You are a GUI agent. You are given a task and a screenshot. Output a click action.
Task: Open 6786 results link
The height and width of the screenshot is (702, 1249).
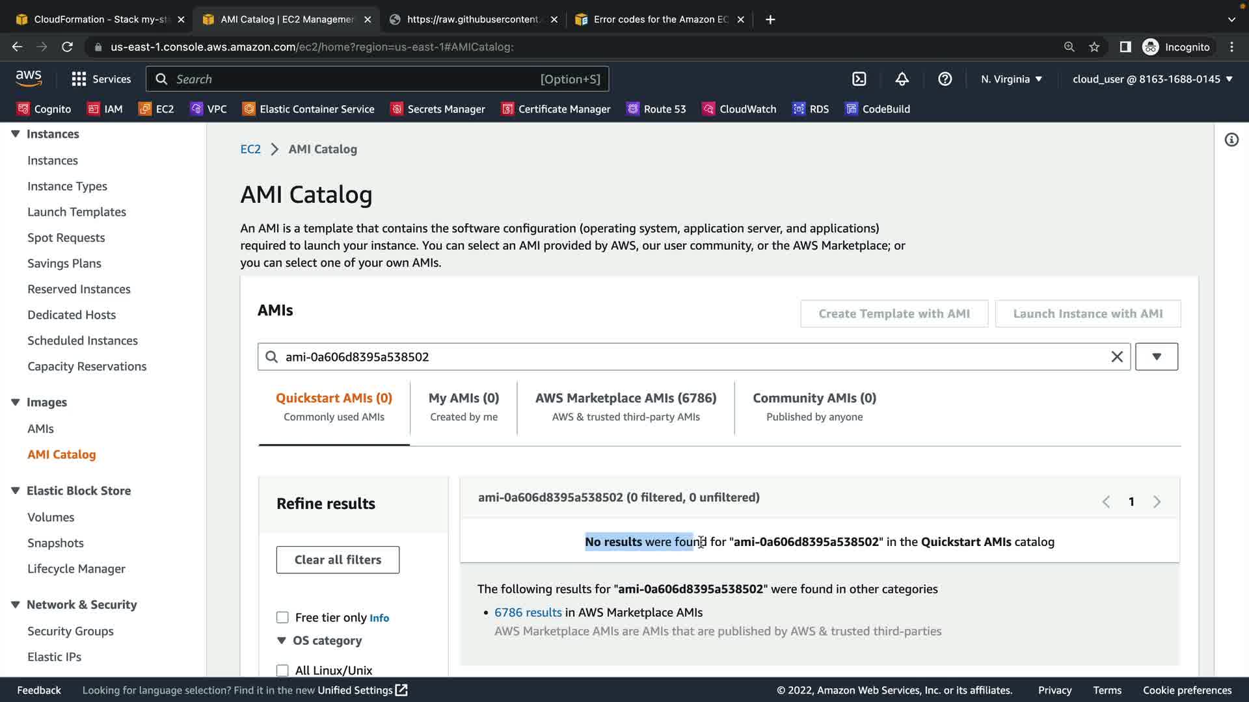(x=528, y=612)
